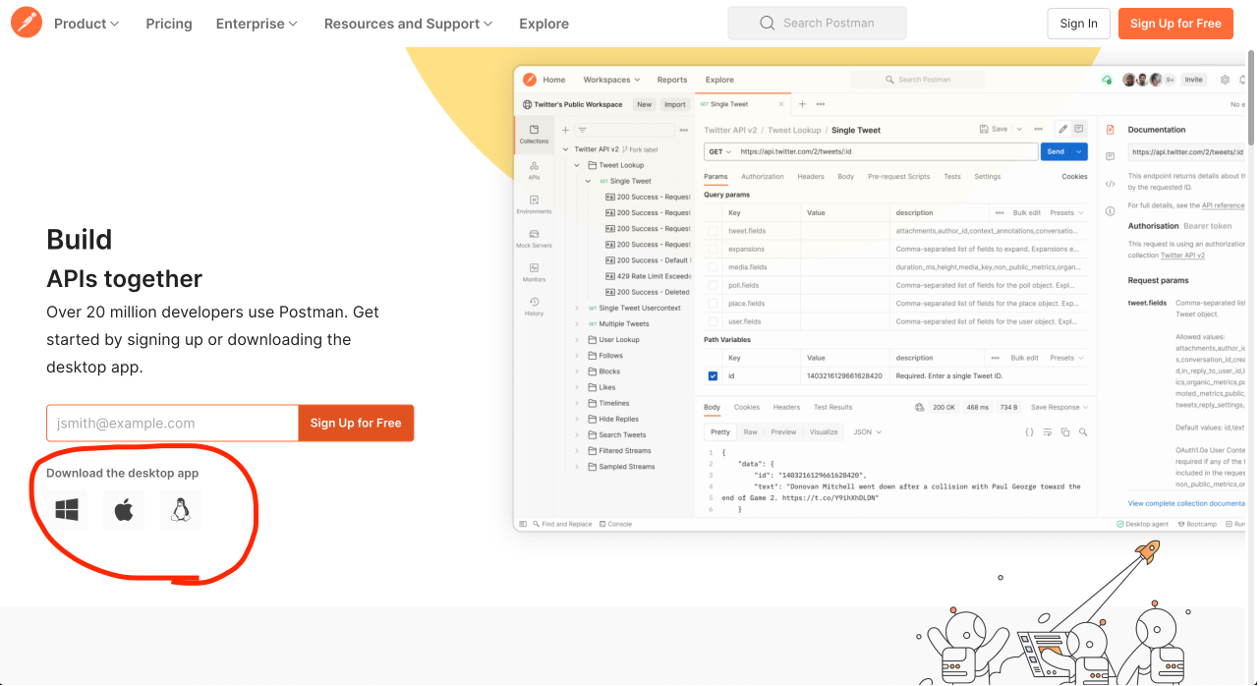
Task: Click the plus icon to add a collection
Action: (x=565, y=130)
